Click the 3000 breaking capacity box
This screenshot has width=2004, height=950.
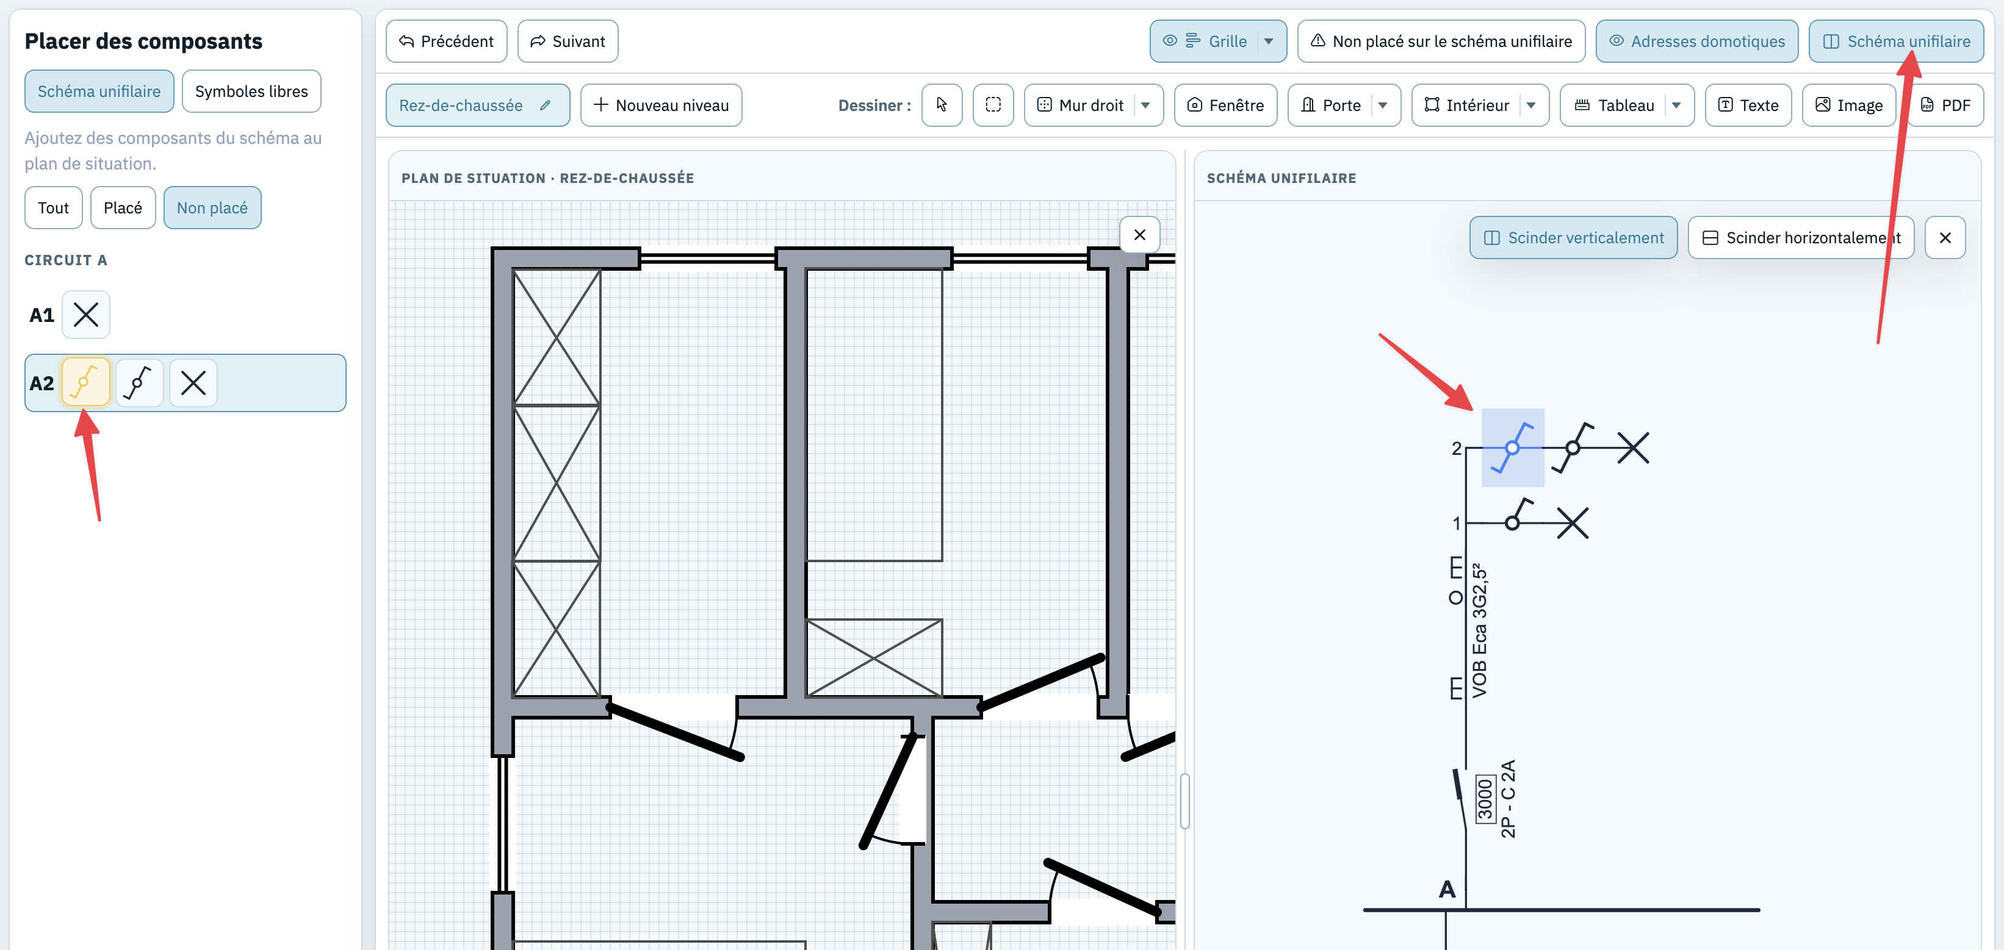(1485, 800)
